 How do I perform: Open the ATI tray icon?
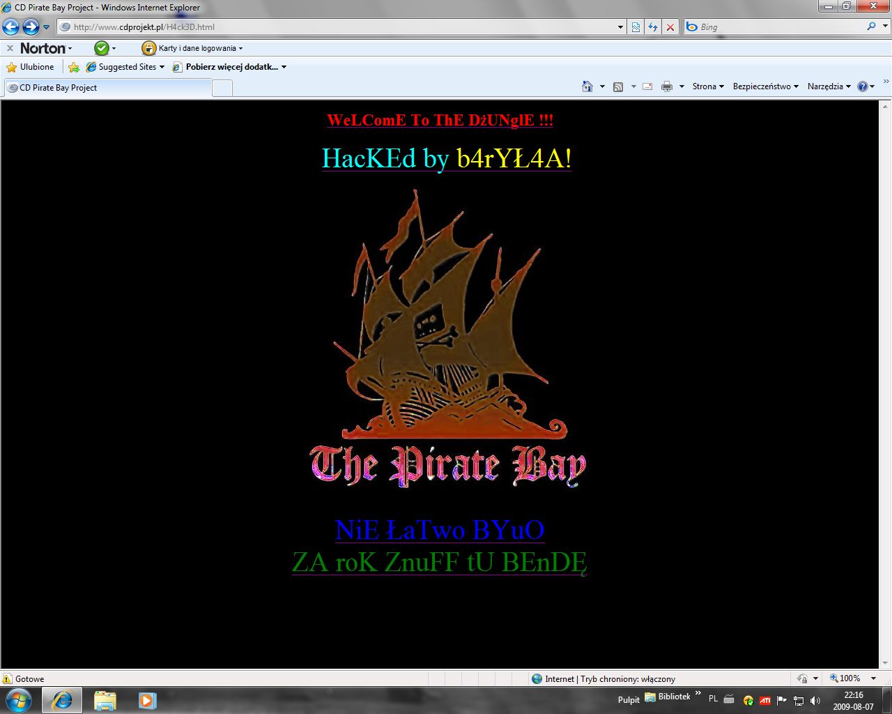[765, 700]
